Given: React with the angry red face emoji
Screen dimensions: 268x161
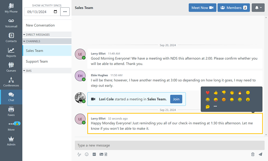Looking at the screenshot, I should [x=224, y=100].
